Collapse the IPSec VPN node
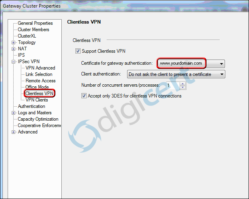 pyautogui.click(x=14, y=62)
